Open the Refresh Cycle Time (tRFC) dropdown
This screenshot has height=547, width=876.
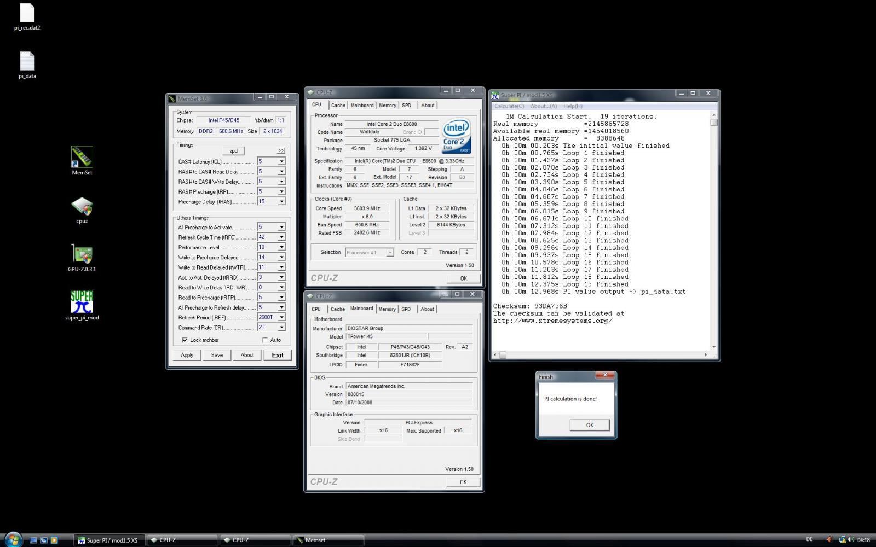point(281,237)
